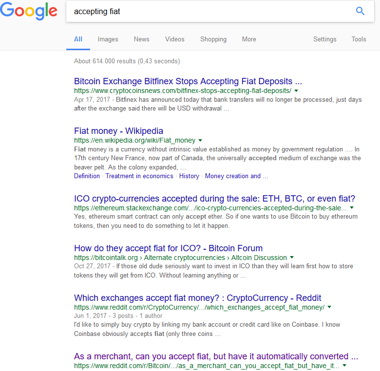
Task: Click the 'I'd like to simply buy crypto' snippet
Action: point(207,329)
